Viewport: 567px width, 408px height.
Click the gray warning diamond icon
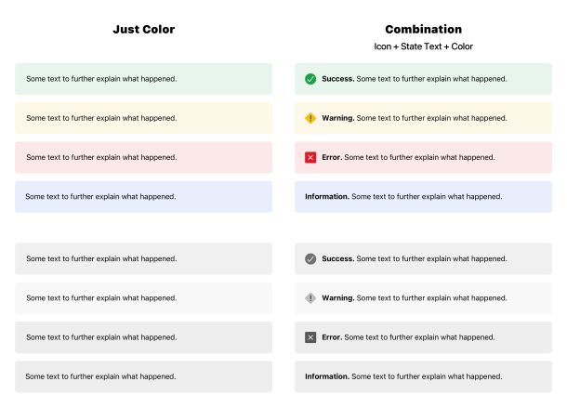(310, 298)
